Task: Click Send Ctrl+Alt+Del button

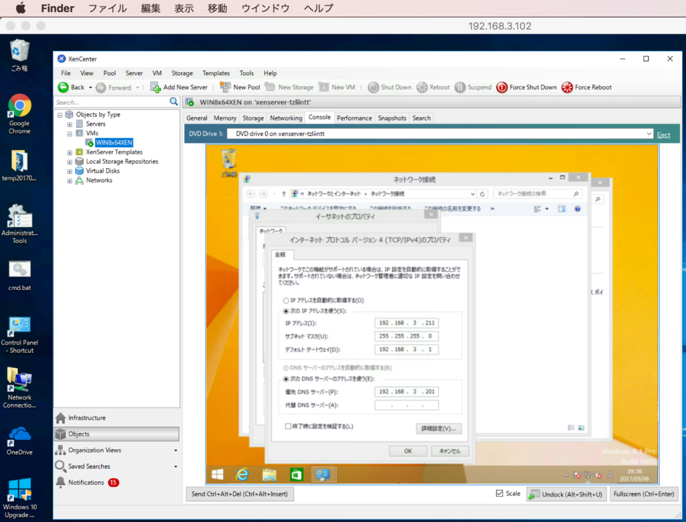Action: click(x=240, y=494)
